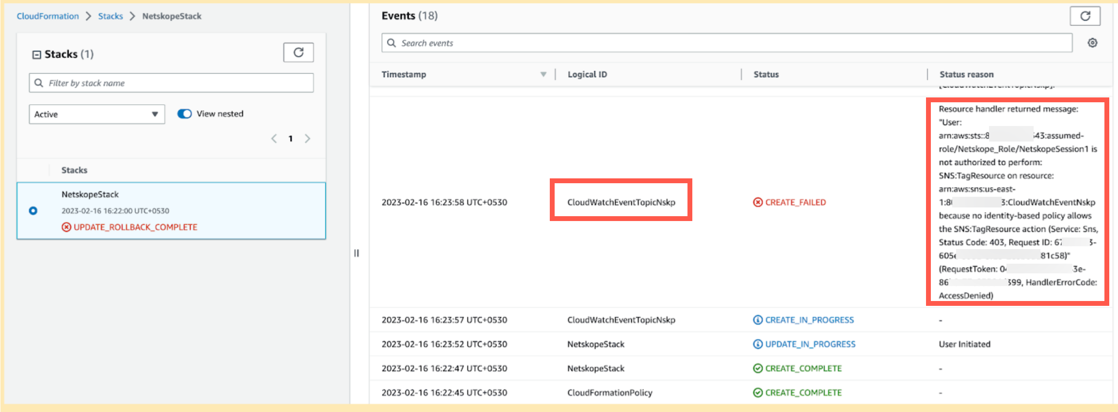Click the chevron after the CloudFormation breadcrumb
The image size is (1118, 412).
[x=88, y=16]
